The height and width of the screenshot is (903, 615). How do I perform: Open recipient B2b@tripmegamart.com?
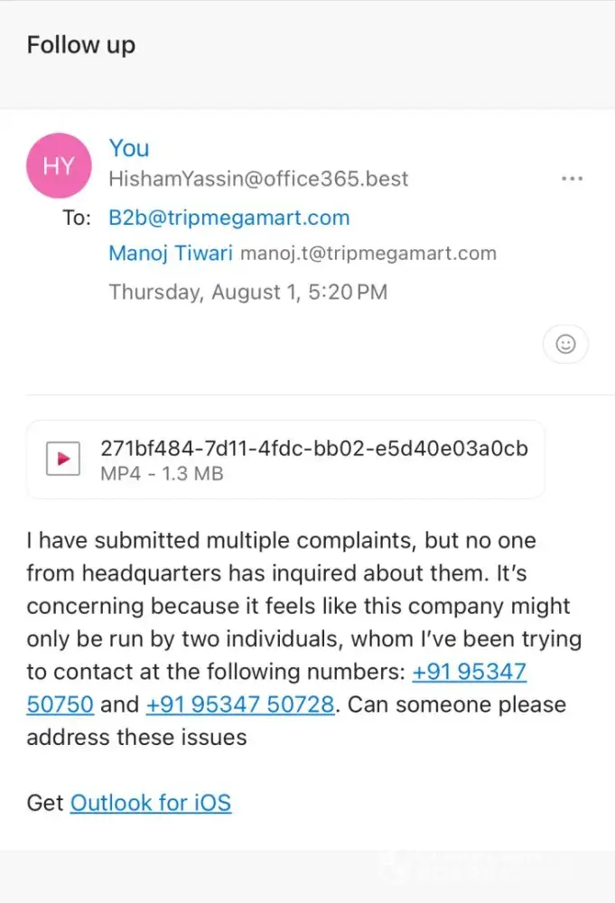click(x=228, y=218)
